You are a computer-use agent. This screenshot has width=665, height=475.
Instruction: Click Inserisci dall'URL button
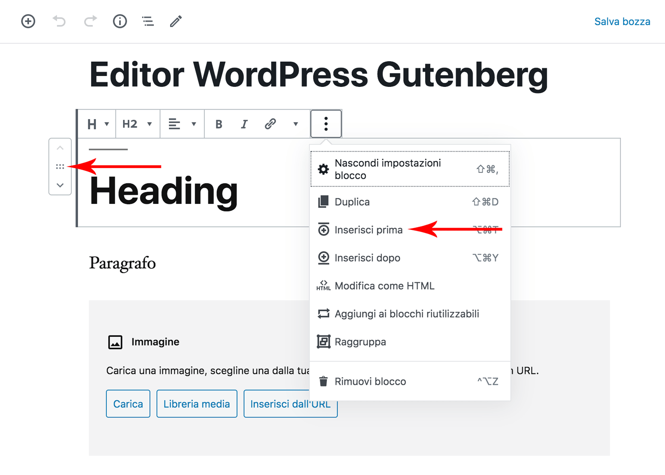pyautogui.click(x=291, y=404)
